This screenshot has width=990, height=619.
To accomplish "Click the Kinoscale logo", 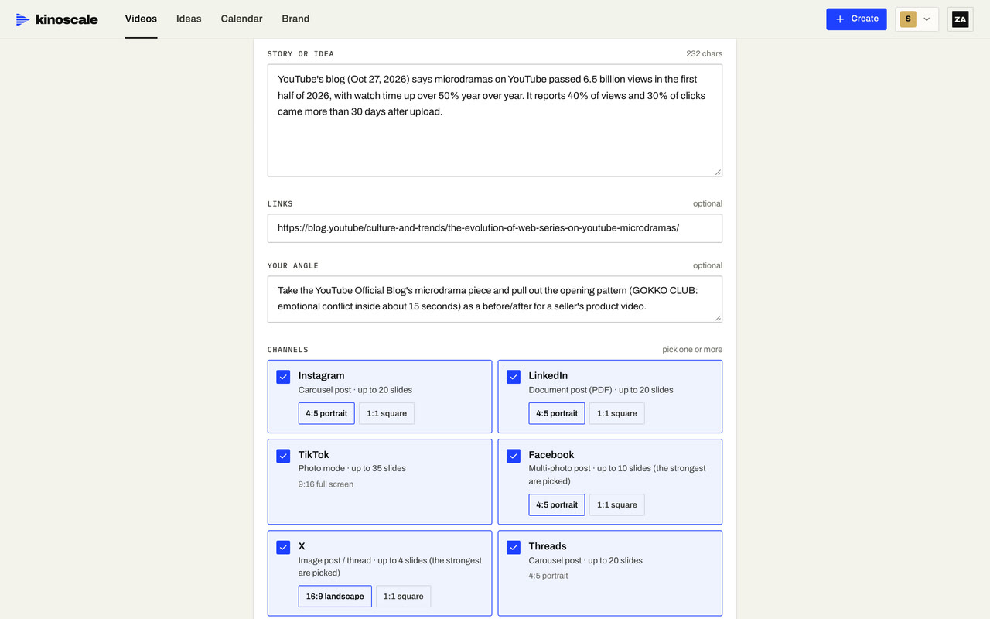I will (x=56, y=19).
